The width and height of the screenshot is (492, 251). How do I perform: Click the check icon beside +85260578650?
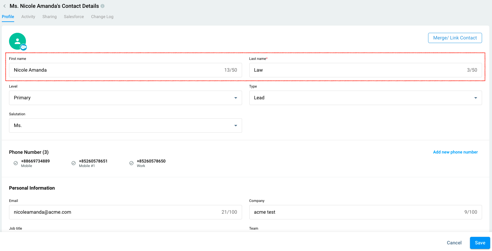[131, 163]
